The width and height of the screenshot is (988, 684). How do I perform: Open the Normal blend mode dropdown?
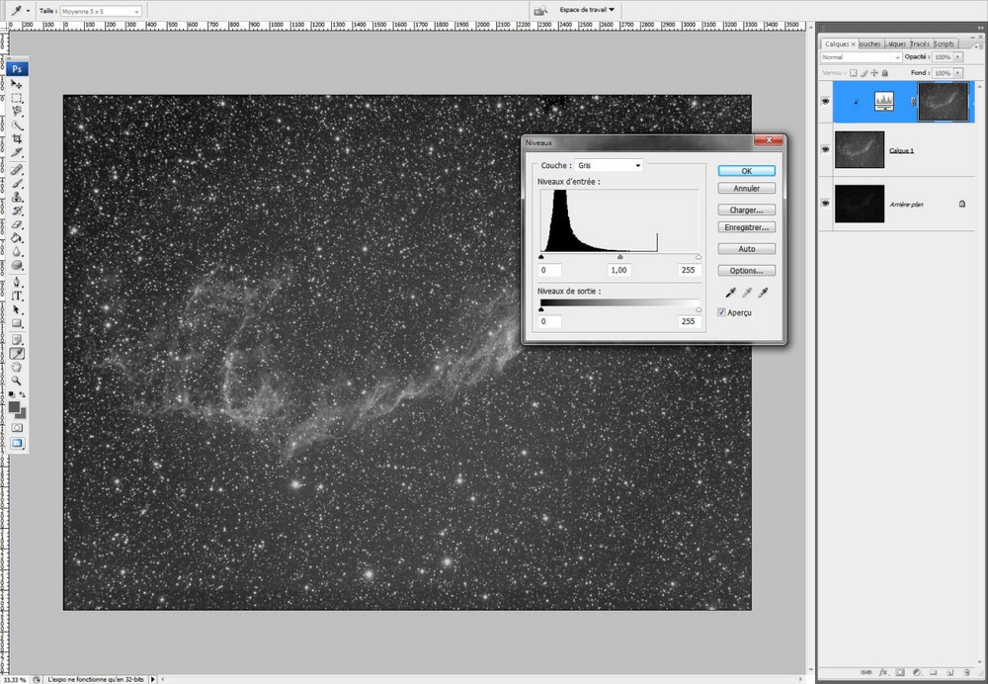tap(861, 57)
